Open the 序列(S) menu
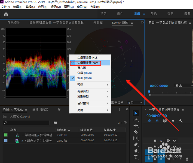Viewport: 193px width, 163px height. click(x=42, y=7)
